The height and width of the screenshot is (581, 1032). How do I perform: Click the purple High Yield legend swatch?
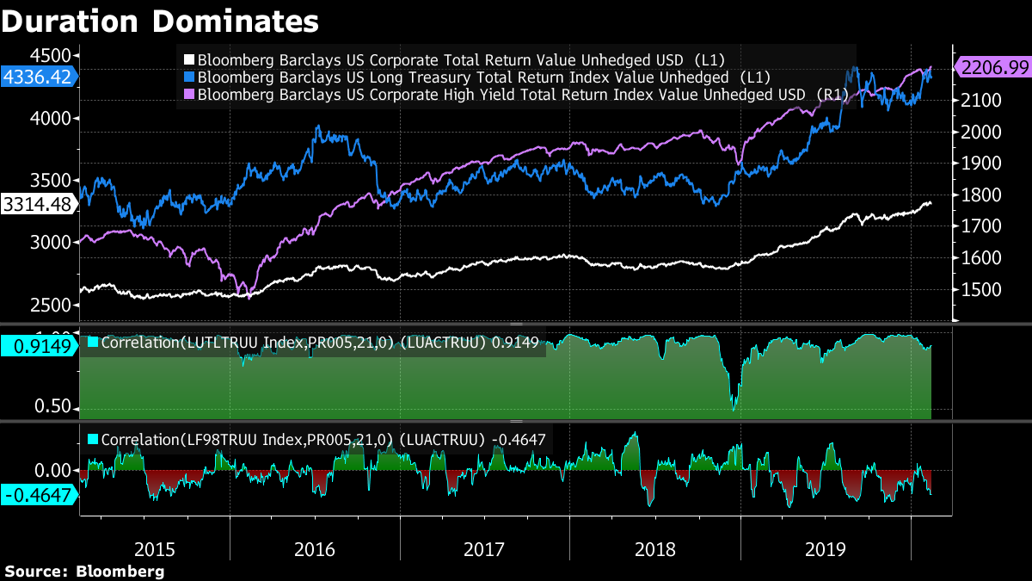(189, 95)
